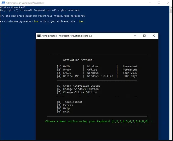Click '180 Days' validity text

coord(131,76)
